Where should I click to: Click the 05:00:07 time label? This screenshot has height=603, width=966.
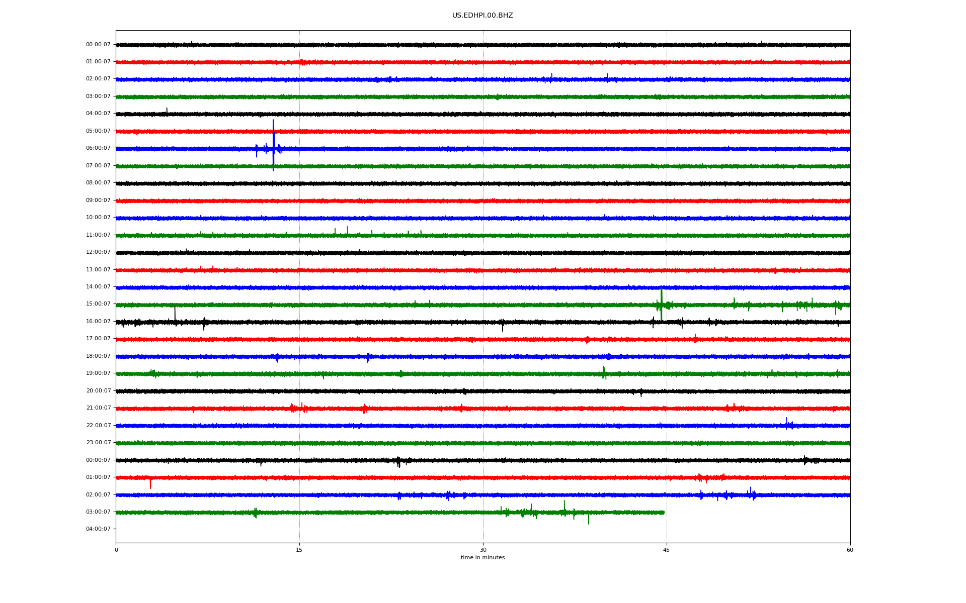pos(98,131)
